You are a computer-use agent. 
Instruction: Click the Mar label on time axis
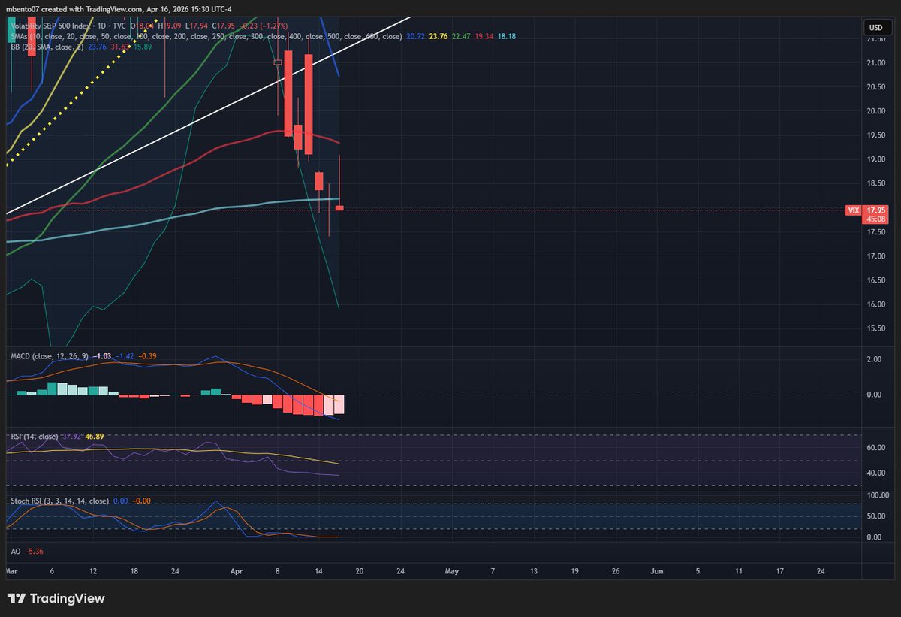click(11, 571)
